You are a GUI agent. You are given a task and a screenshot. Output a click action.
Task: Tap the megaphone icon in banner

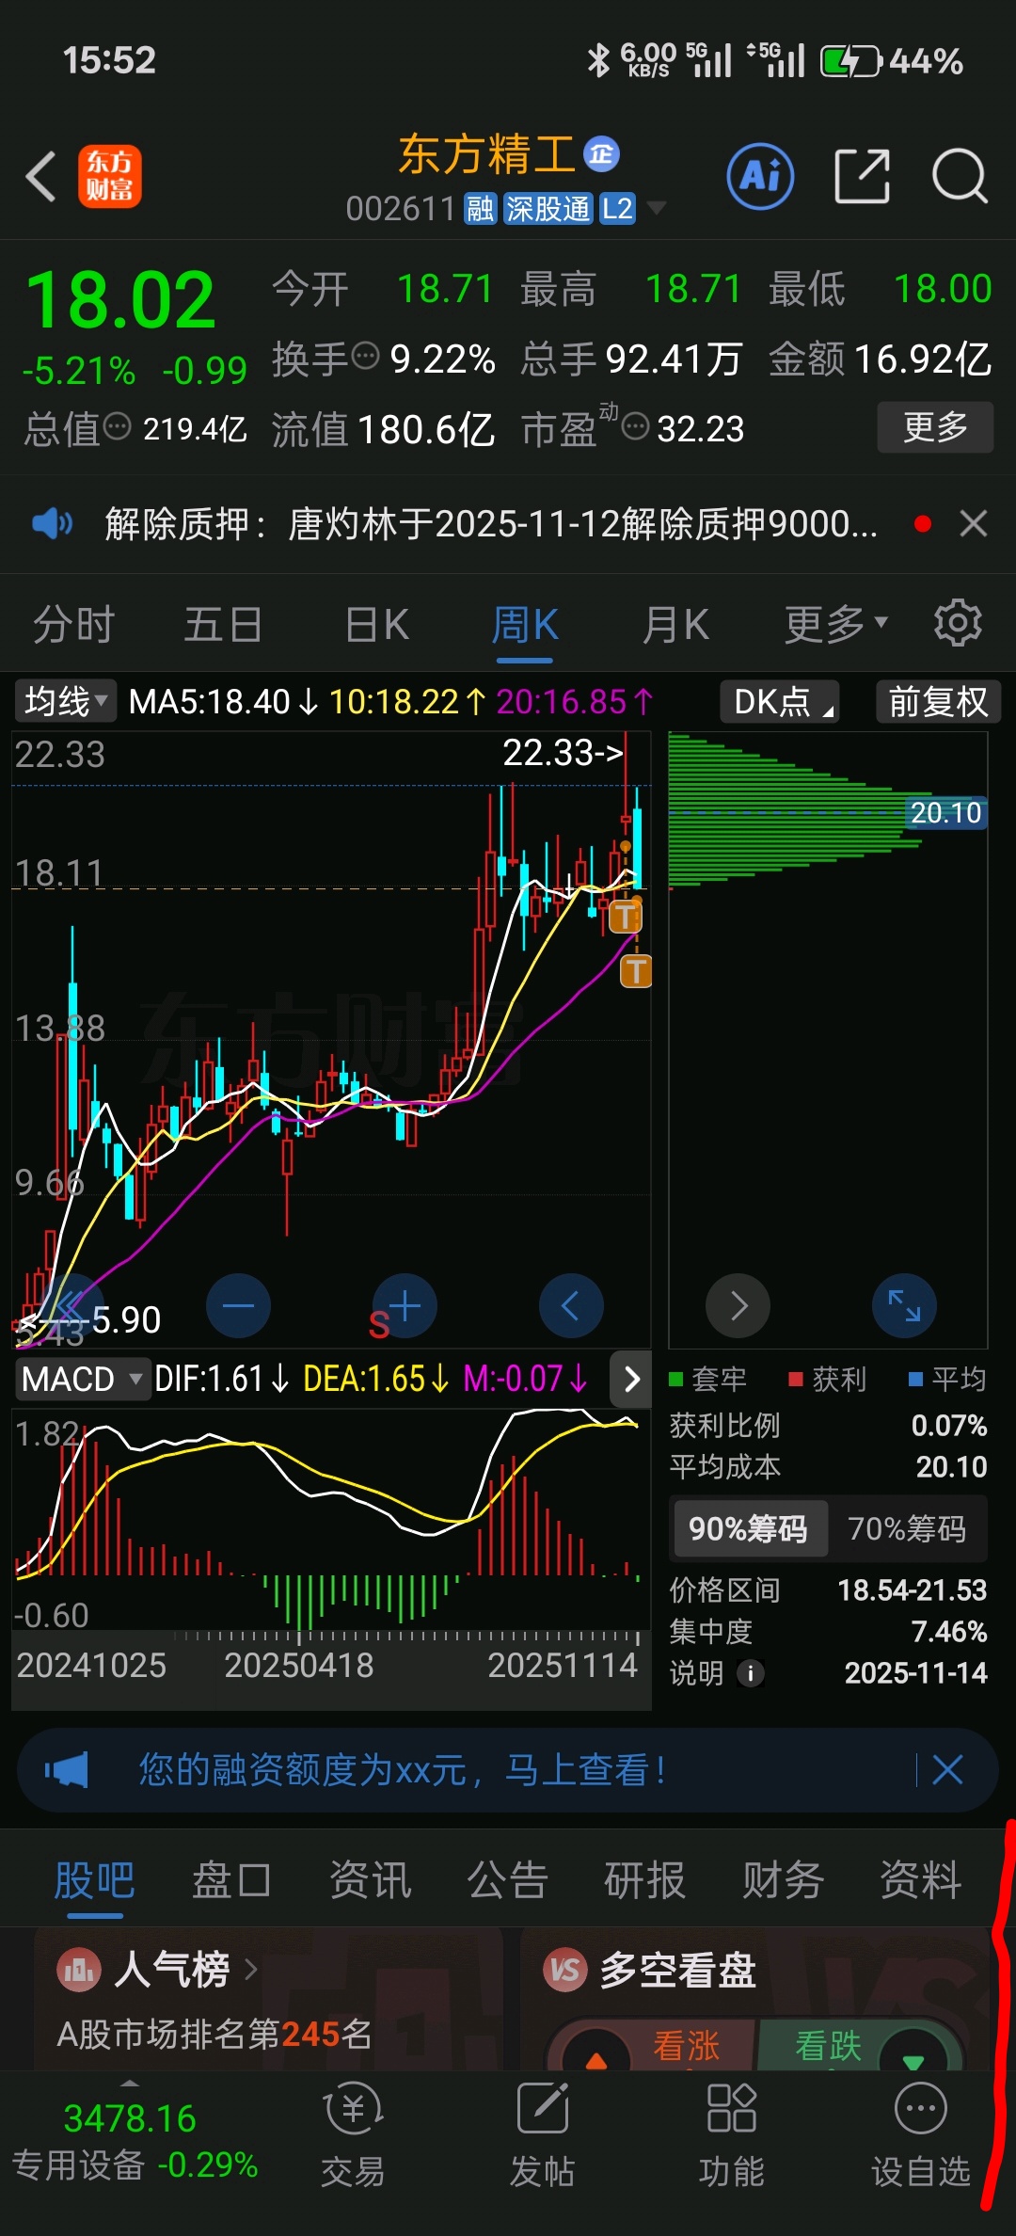[x=67, y=1770]
